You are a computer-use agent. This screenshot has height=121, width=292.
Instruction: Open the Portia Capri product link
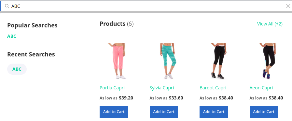click(112, 88)
